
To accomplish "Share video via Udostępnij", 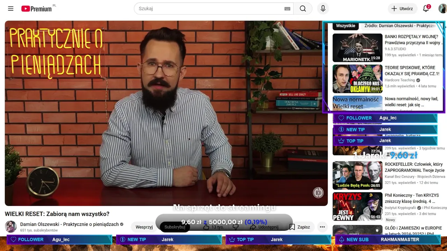I will point(264,227).
